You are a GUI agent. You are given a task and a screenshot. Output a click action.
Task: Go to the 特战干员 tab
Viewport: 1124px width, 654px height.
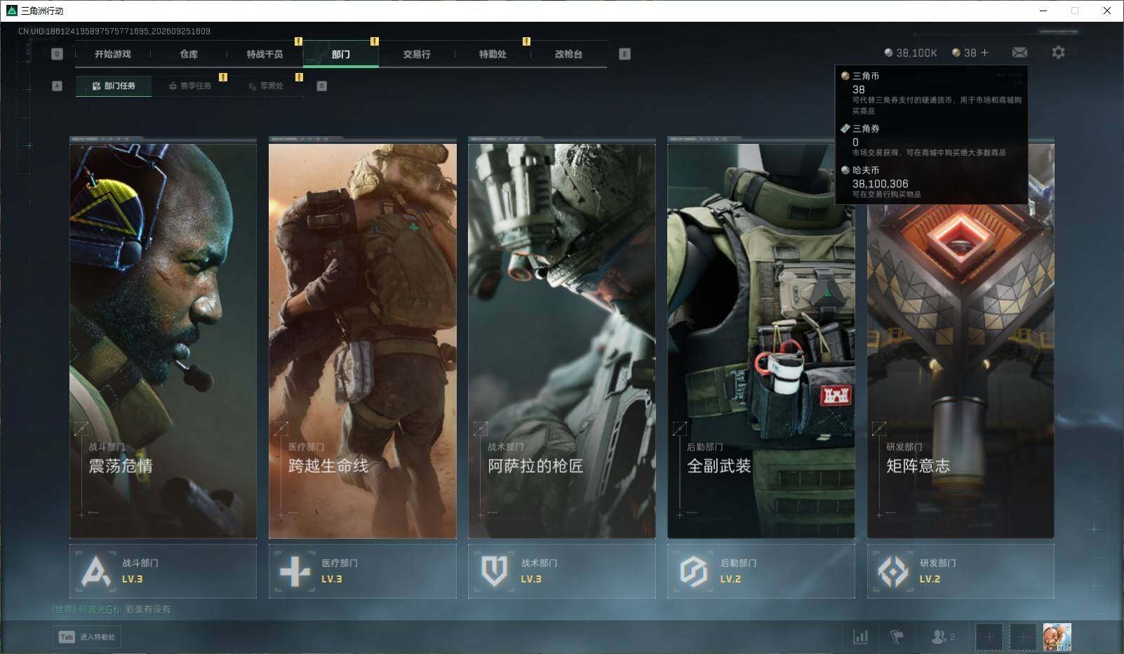[x=265, y=54]
